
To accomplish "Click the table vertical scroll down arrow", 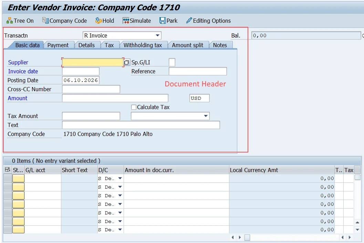I will pyautogui.click(x=357, y=230).
